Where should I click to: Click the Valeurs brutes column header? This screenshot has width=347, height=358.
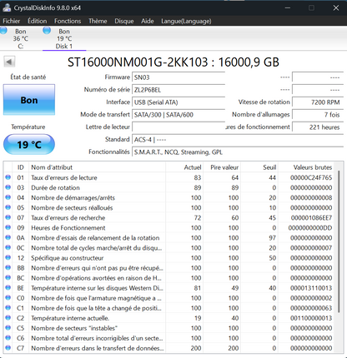pyautogui.click(x=306, y=167)
